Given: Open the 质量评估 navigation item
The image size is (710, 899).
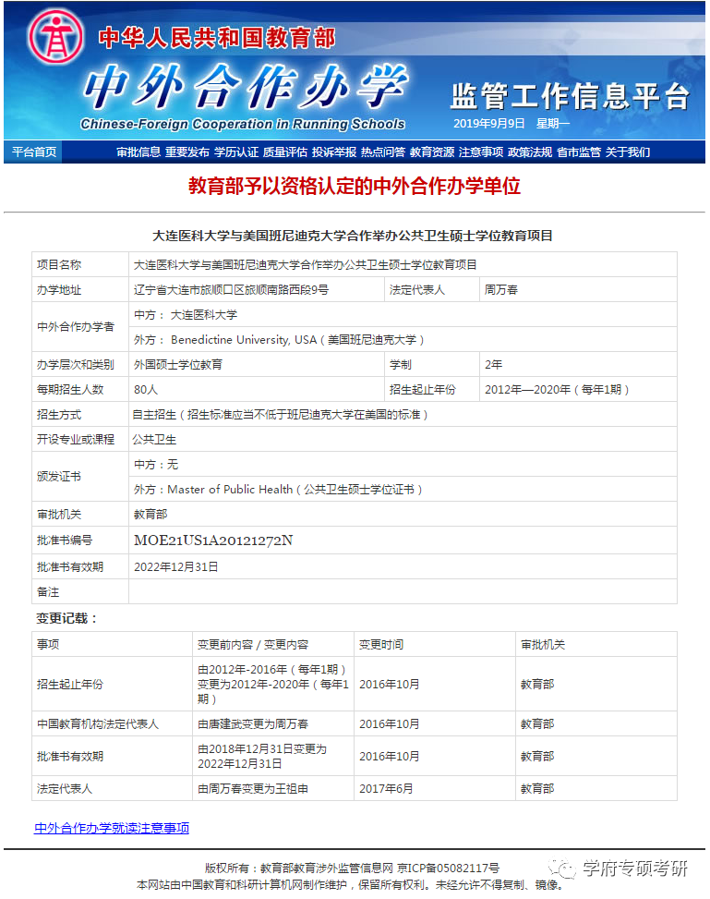Looking at the screenshot, I should click(x=284, y=152).
